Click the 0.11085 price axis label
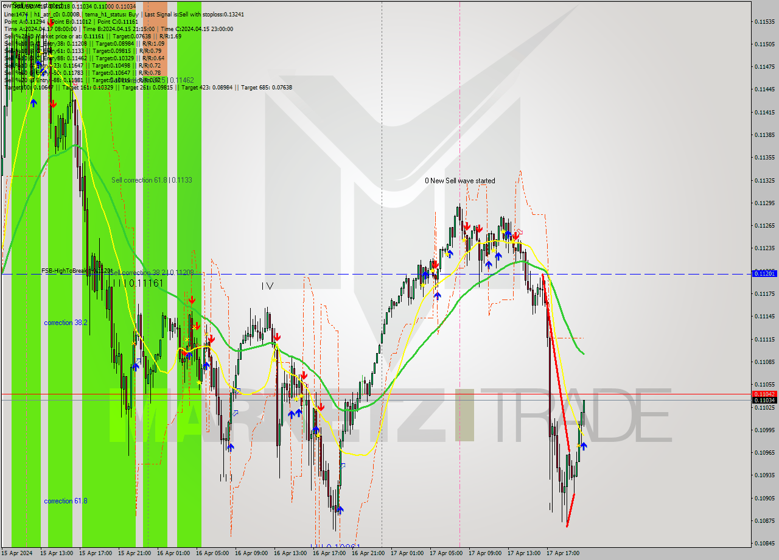The width and height of the screenshot is (779, 560). point(765,362)
